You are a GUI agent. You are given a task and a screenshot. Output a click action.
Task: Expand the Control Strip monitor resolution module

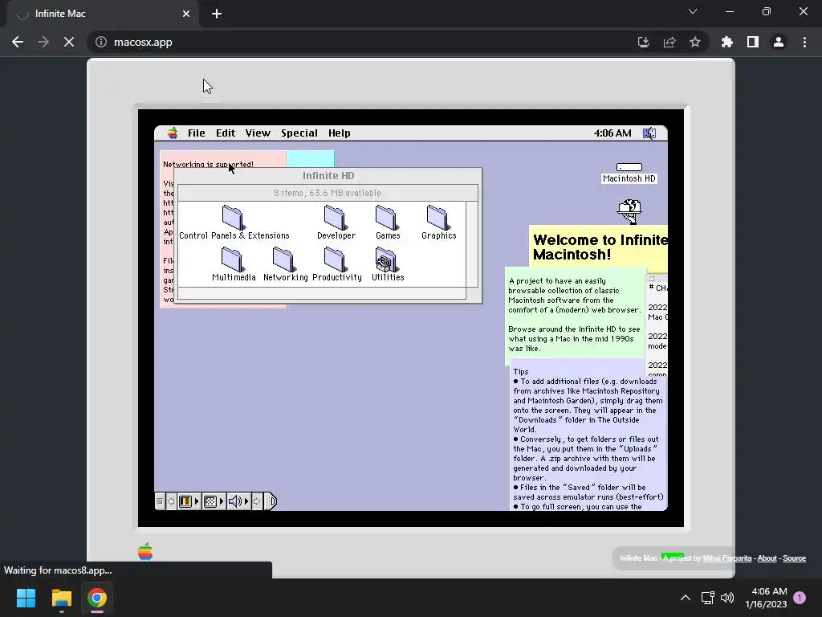(214, 501)
